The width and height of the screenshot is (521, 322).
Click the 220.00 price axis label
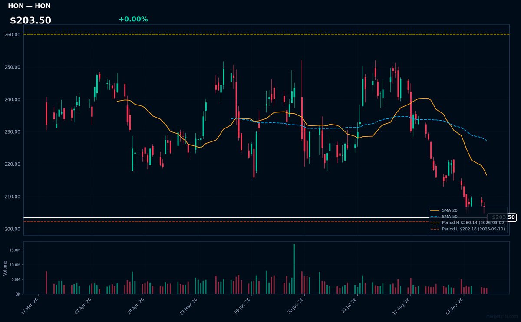(13, 164)
